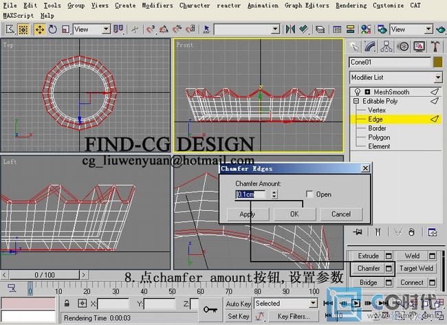Select the Polygon sub-object level
The width and height of the screenshot is (447, 325).
[x=379, y=137]
